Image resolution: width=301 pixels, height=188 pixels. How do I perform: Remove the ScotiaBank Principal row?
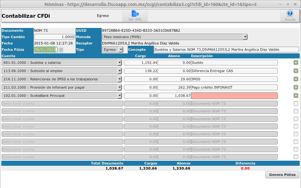[296, 96]
